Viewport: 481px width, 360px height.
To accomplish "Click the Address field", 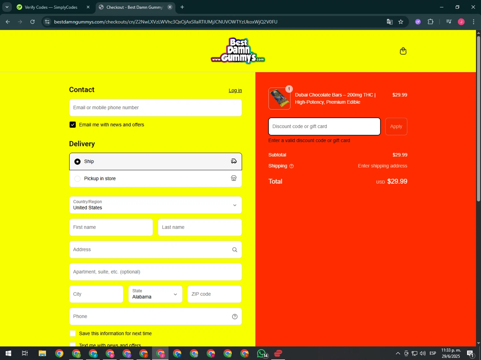I will point(156,250).
